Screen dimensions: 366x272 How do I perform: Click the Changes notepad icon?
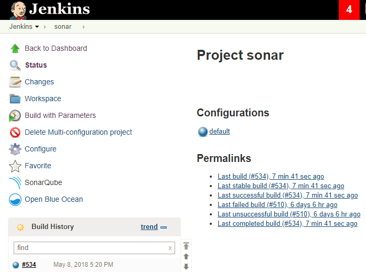tap(15, 82)
